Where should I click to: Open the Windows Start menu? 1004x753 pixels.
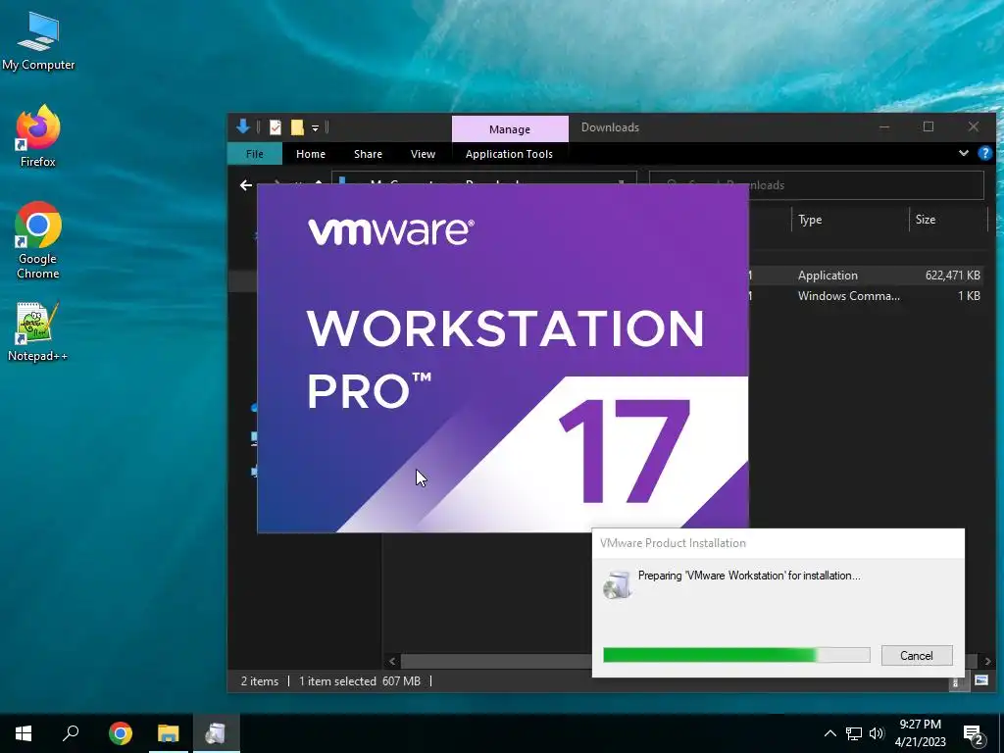(x=24, y=733)
